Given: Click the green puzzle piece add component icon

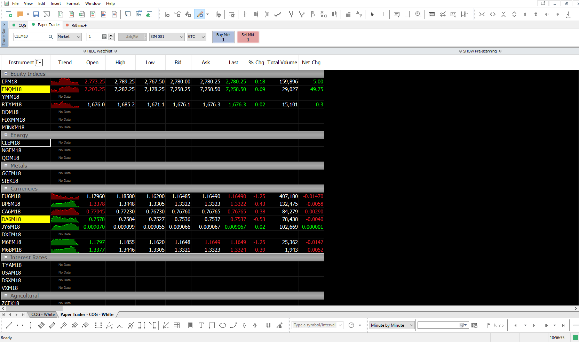Looking at the screenshot, I should coord(149,14).
